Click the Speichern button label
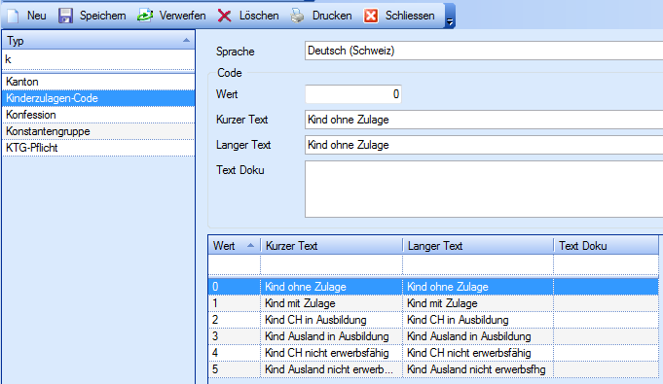Image resolution: width=663 pixels, height=384 pixels. tap(103, 16)
